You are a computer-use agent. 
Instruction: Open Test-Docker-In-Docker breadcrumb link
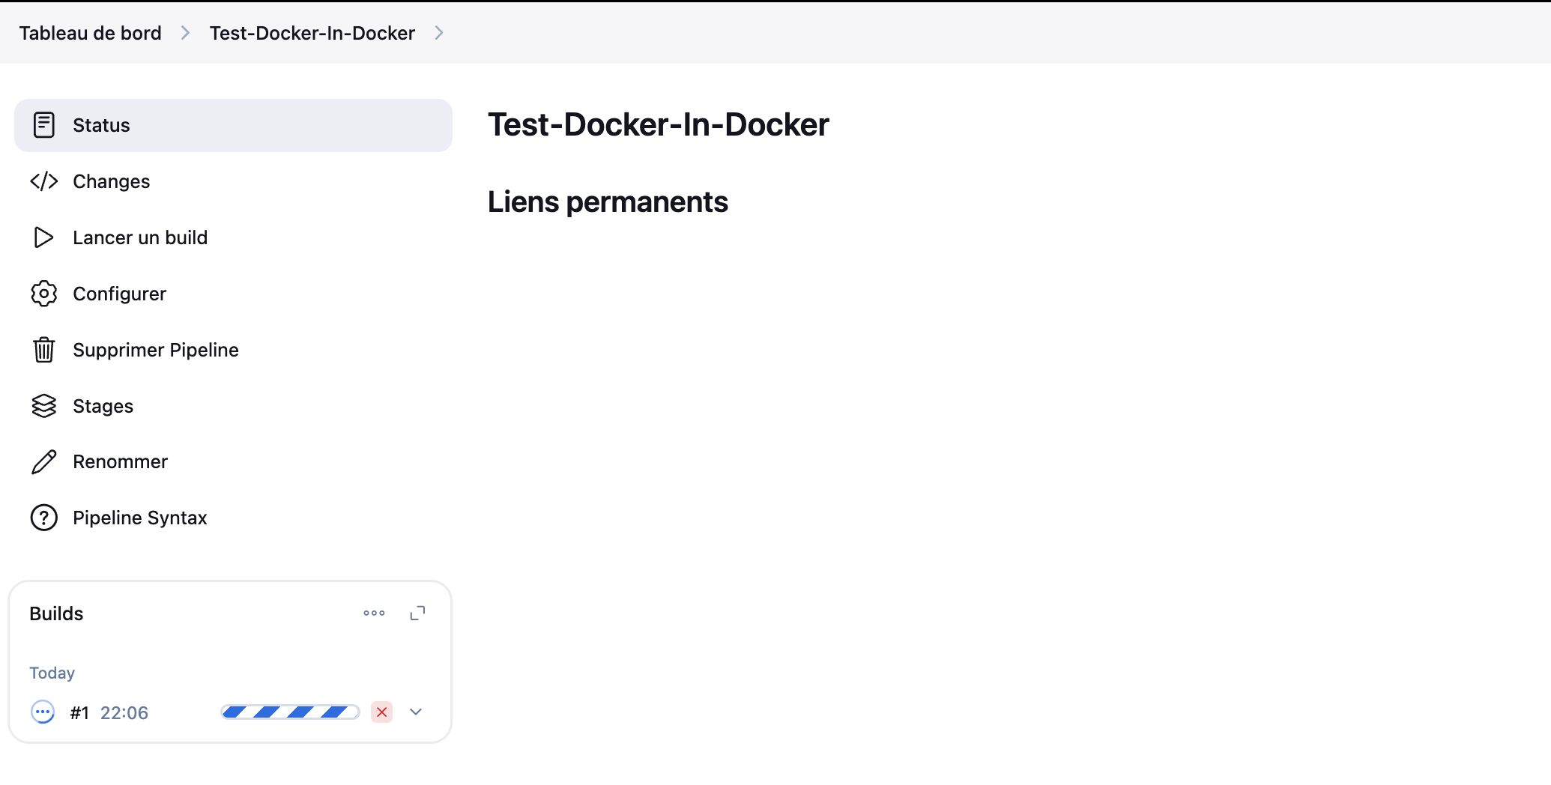coord(312,33)
